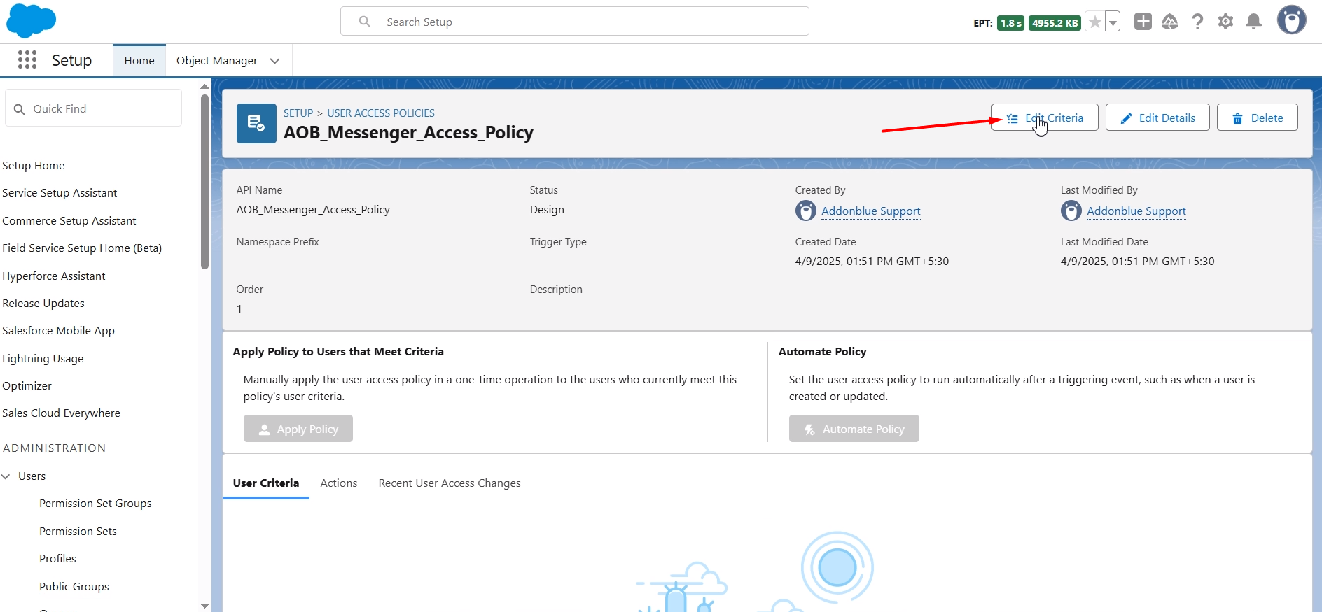Image resolution: width=1322 pixels, height=612 pixels.
Task: Open the USER ACCESS POLICIES breadcrumb
Action: coord(381,113)
